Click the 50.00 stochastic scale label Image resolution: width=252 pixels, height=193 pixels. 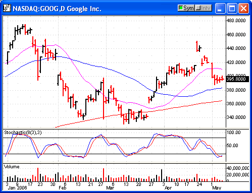pyautogui.click(x=232, y=145)
